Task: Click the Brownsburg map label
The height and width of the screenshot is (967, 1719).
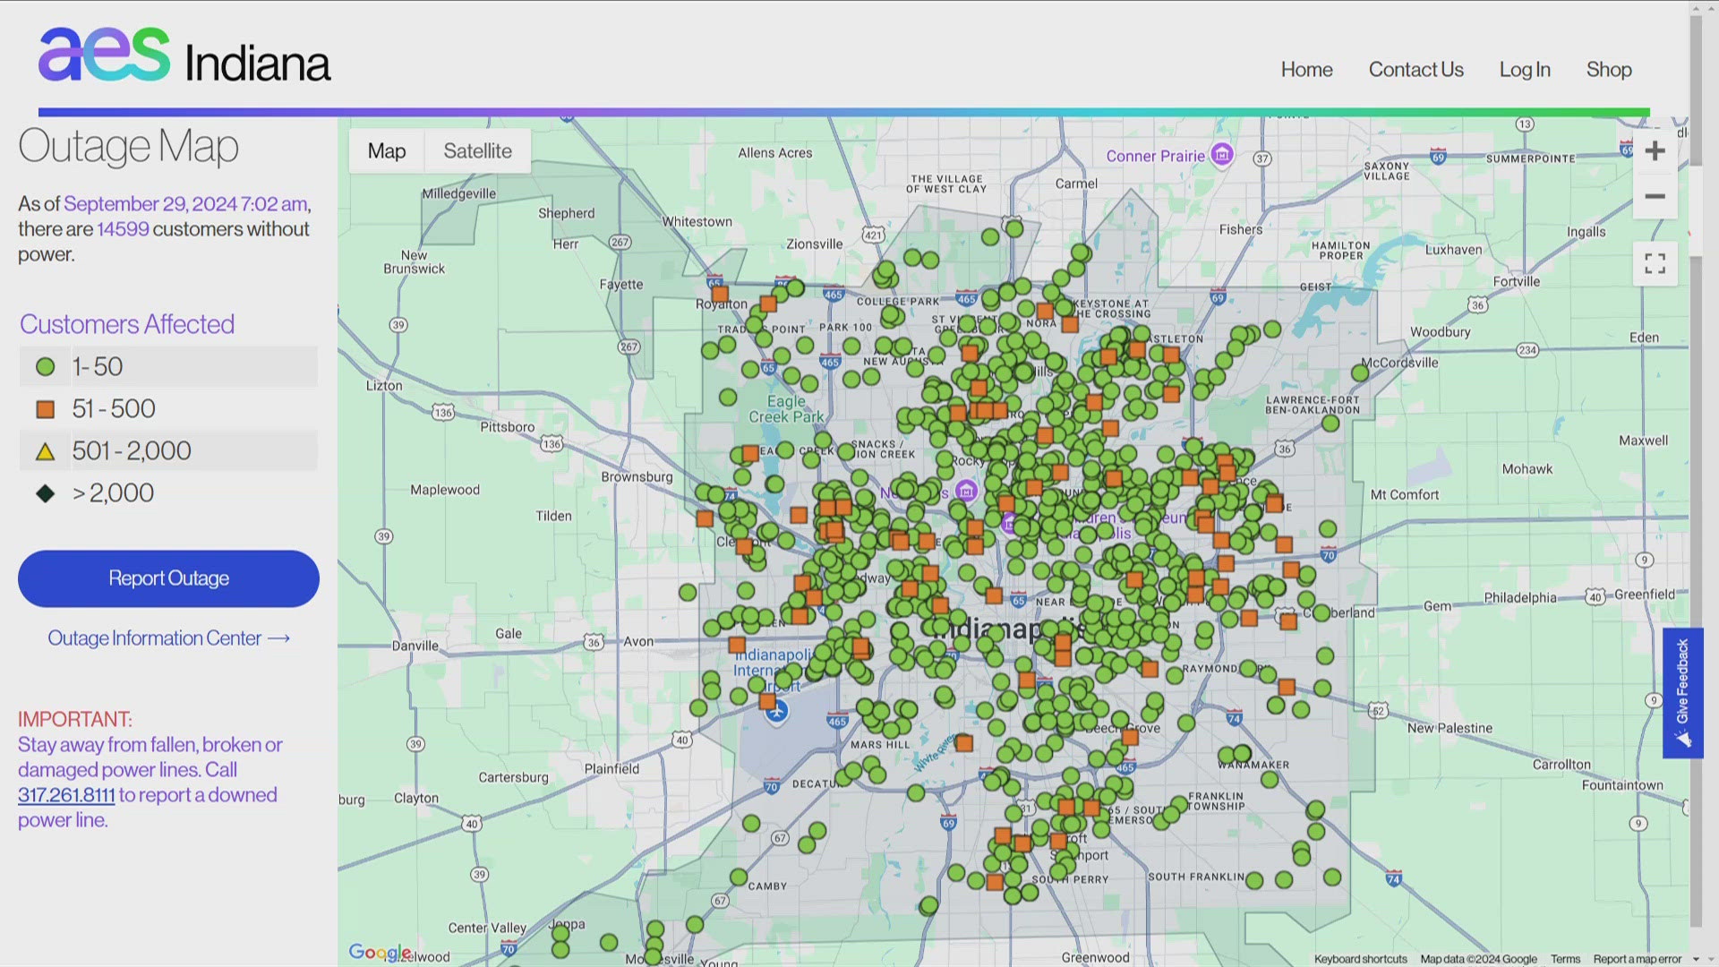Action: (x=637, y=477)
